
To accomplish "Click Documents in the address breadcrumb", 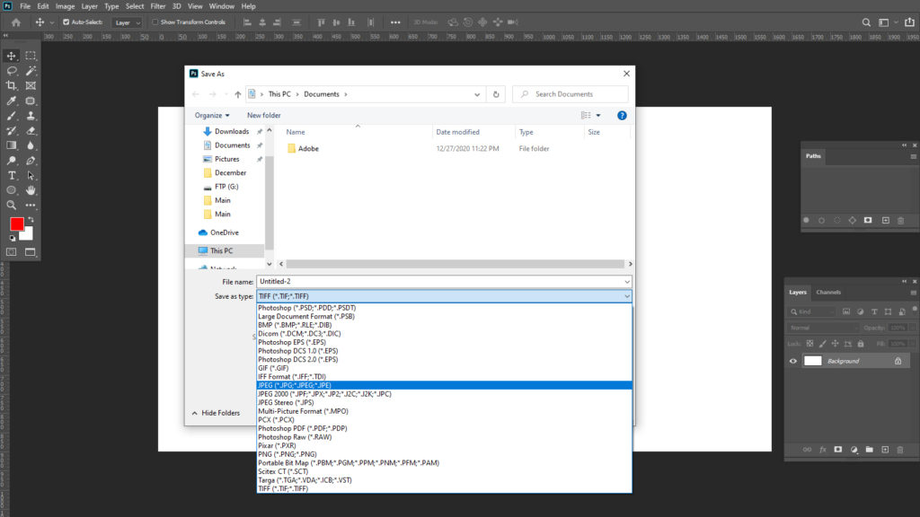I will point(322,94).
